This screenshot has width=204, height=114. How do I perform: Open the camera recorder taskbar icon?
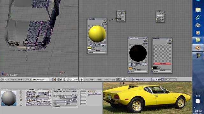198,55
